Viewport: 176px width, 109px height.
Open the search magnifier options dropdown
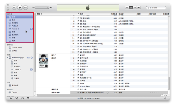pos(148,8)
